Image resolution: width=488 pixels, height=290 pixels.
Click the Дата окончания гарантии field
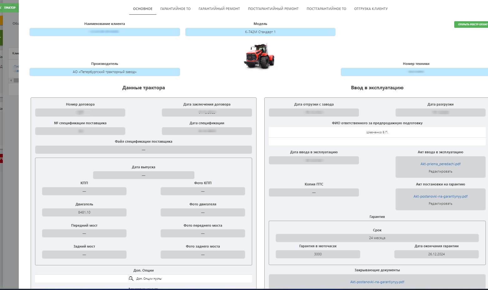[436, 254]
